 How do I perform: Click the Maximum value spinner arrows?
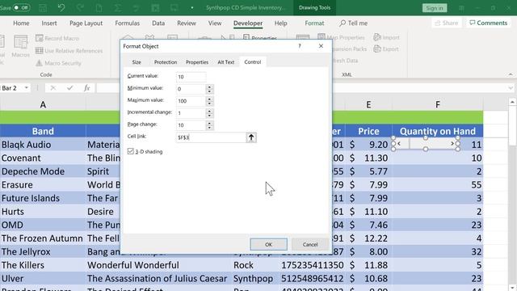click(x=209, y=101)
